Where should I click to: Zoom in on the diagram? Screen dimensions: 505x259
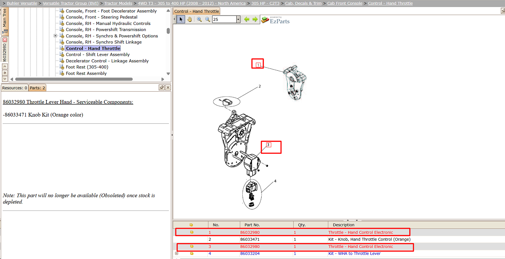[x=199, y=19]
